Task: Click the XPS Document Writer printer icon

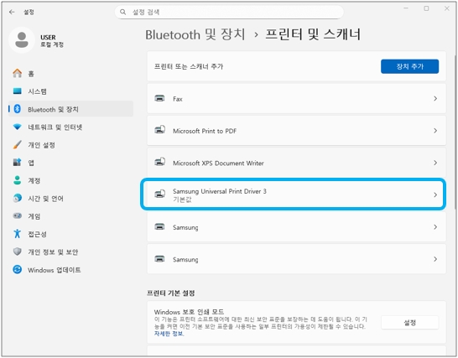Action: (159, 162)
